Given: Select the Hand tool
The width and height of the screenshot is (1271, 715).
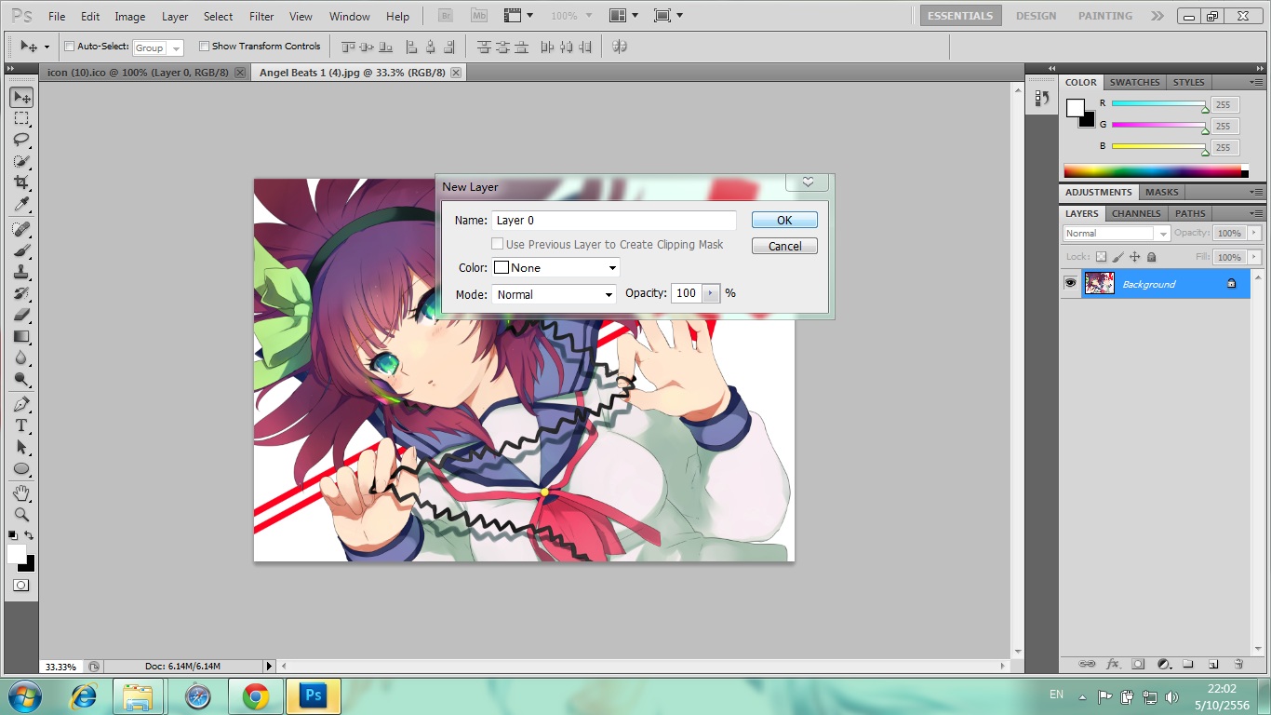Looking at the screenshot, I should point(21,492).
